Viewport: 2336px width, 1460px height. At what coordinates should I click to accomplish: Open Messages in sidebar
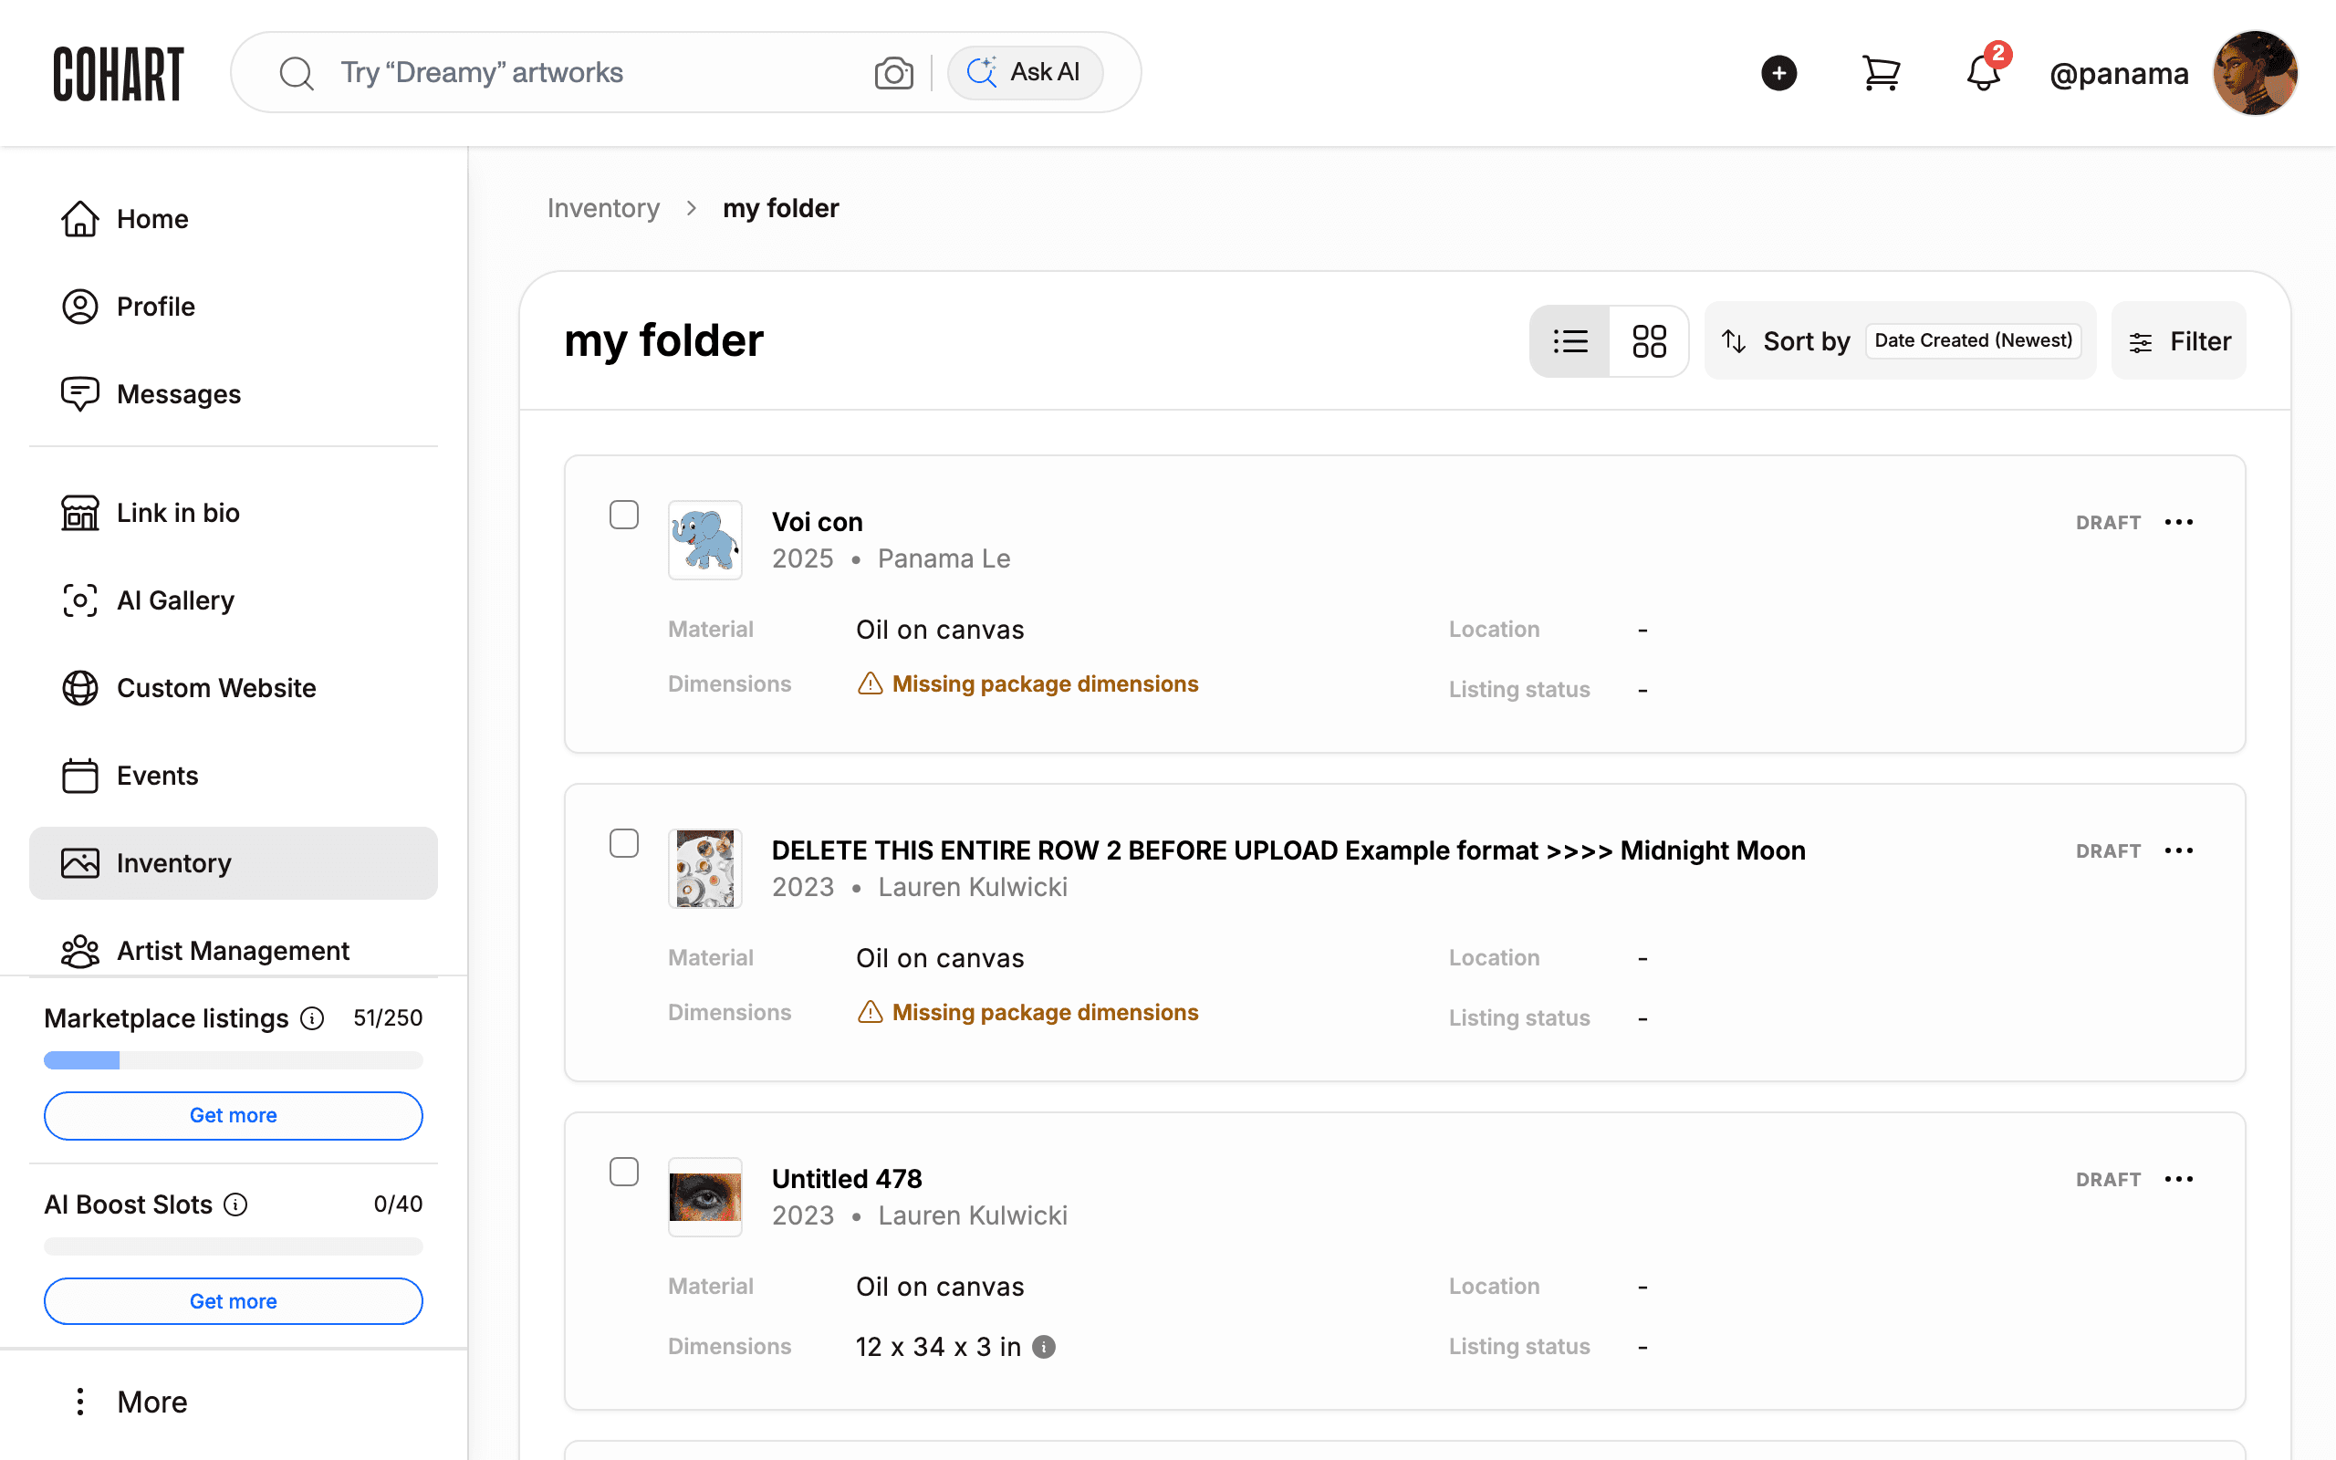[234, 394]
